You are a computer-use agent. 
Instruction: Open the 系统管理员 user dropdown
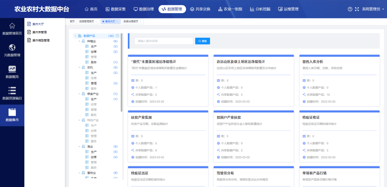coord(372,9)
